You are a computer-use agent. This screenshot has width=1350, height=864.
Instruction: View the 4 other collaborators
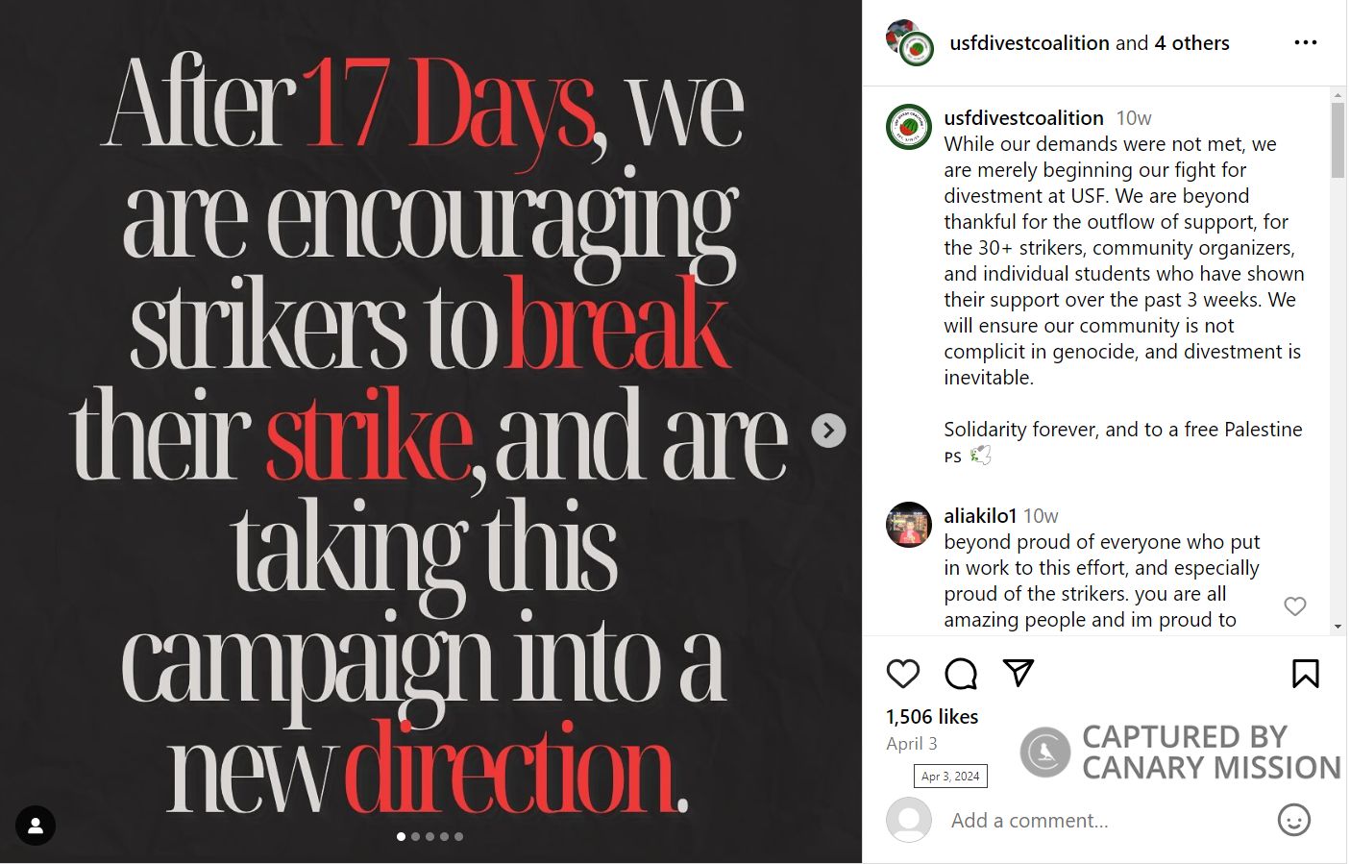point(1191,43)
